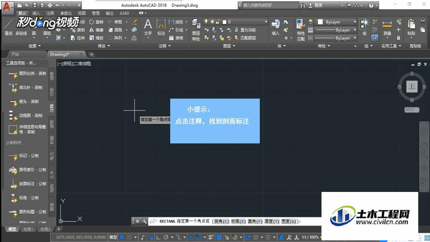
Task: Expand the Modify (修改) panel
Action: coord(104,46)
